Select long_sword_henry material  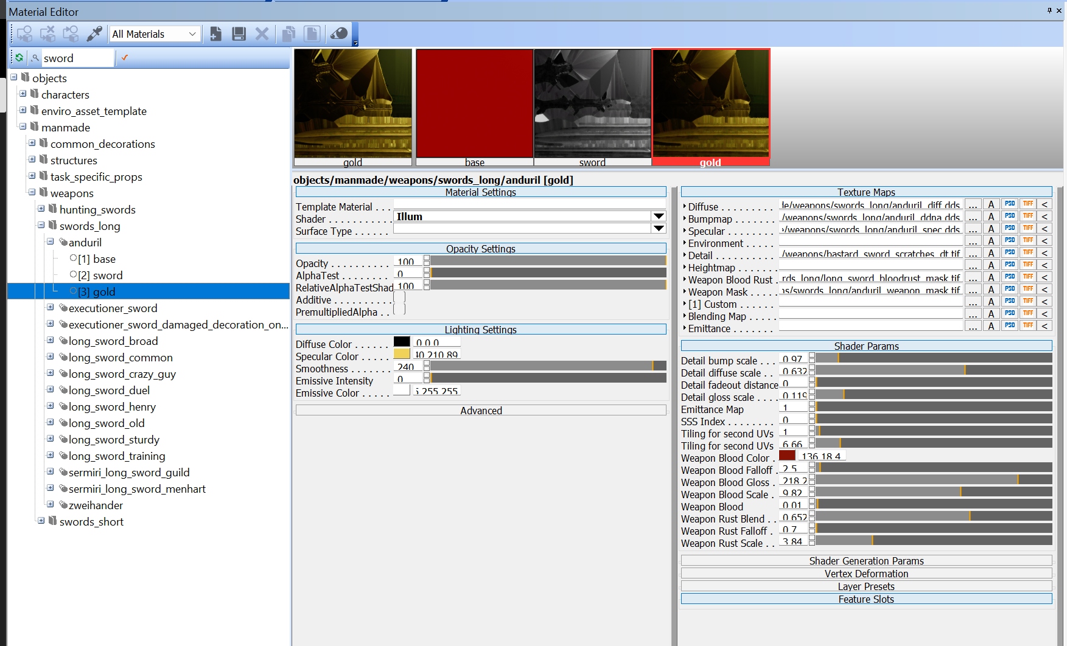pos(112,407)
